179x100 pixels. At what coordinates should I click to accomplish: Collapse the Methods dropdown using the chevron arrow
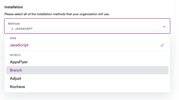[x=164, y=27]
